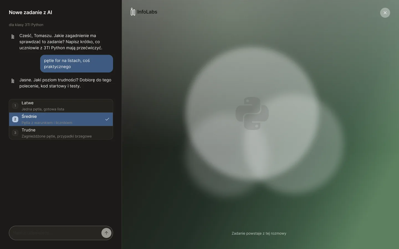Screen dimensions: 399x249
Task: Click the 'Nowe zadanie z AI' heading
Action: point(30,12)
